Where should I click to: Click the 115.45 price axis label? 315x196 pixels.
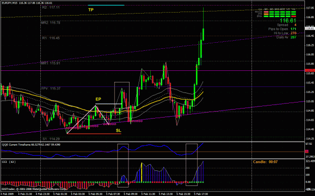point(310,82)
